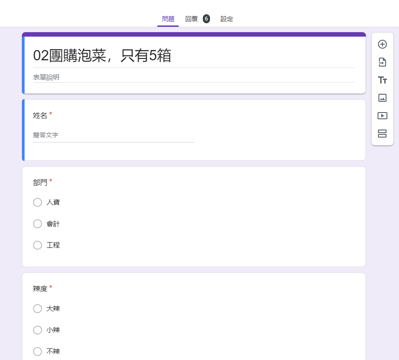Select the 會計 department option
This screenshot has height=360, width=399.
point(38,224)
